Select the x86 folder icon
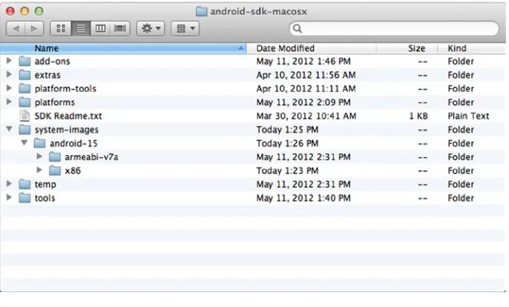509x307 pixels. [x=55, y=171]
